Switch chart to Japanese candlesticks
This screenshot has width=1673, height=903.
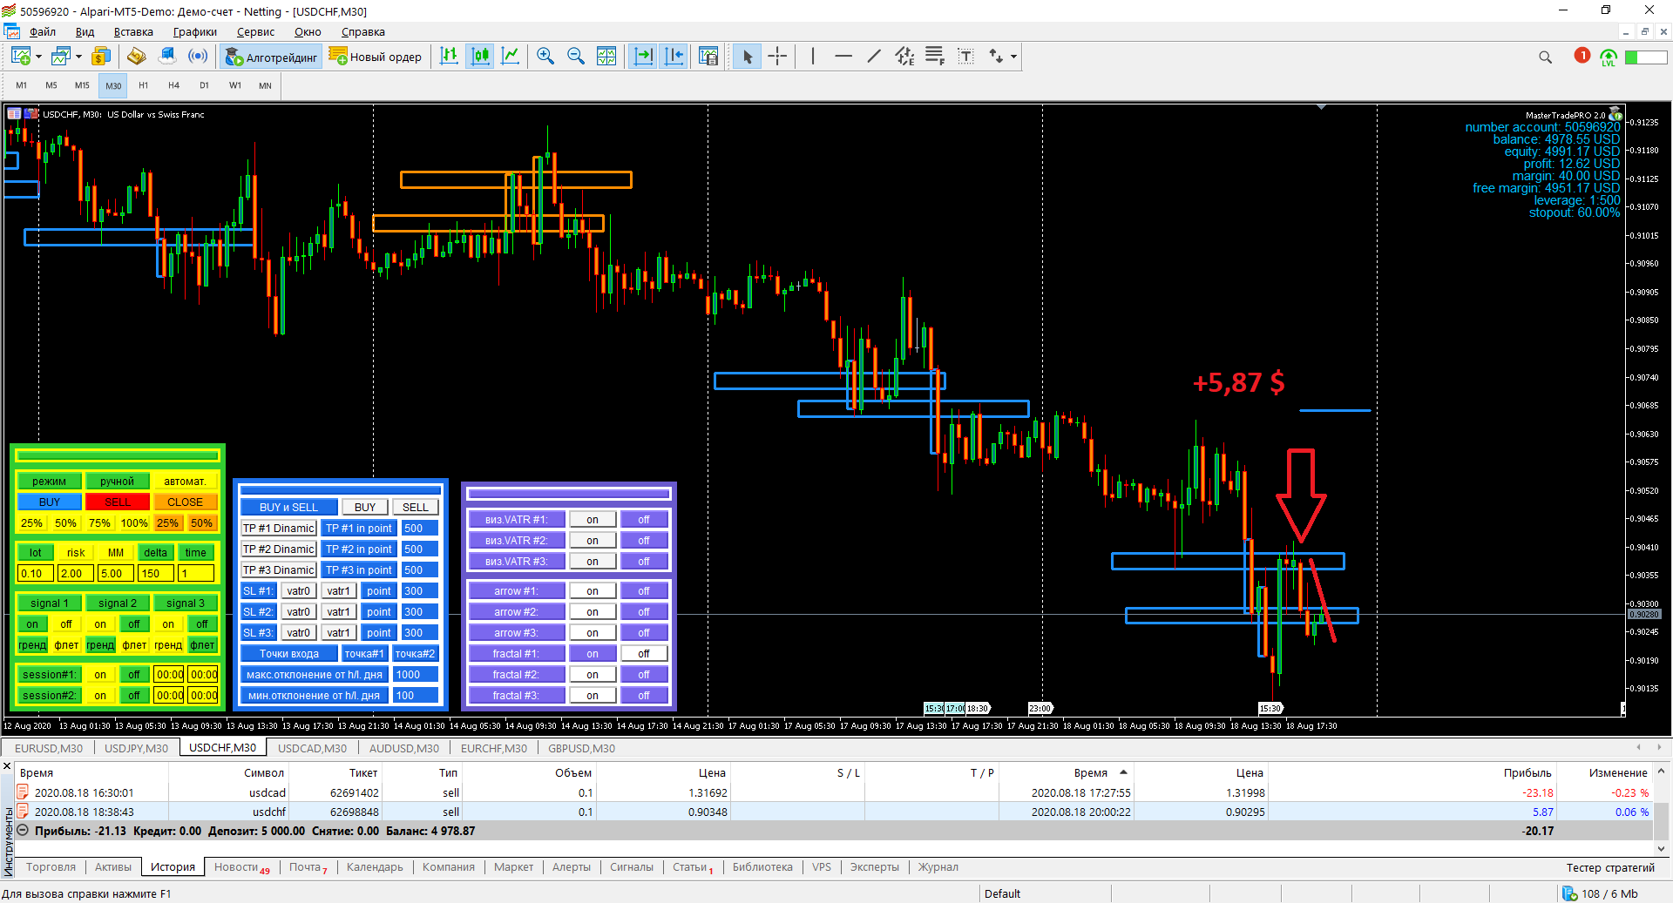[480, 57]
